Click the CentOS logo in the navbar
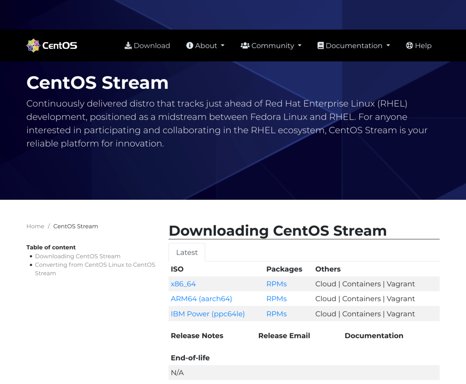 (x=52, y=45)
